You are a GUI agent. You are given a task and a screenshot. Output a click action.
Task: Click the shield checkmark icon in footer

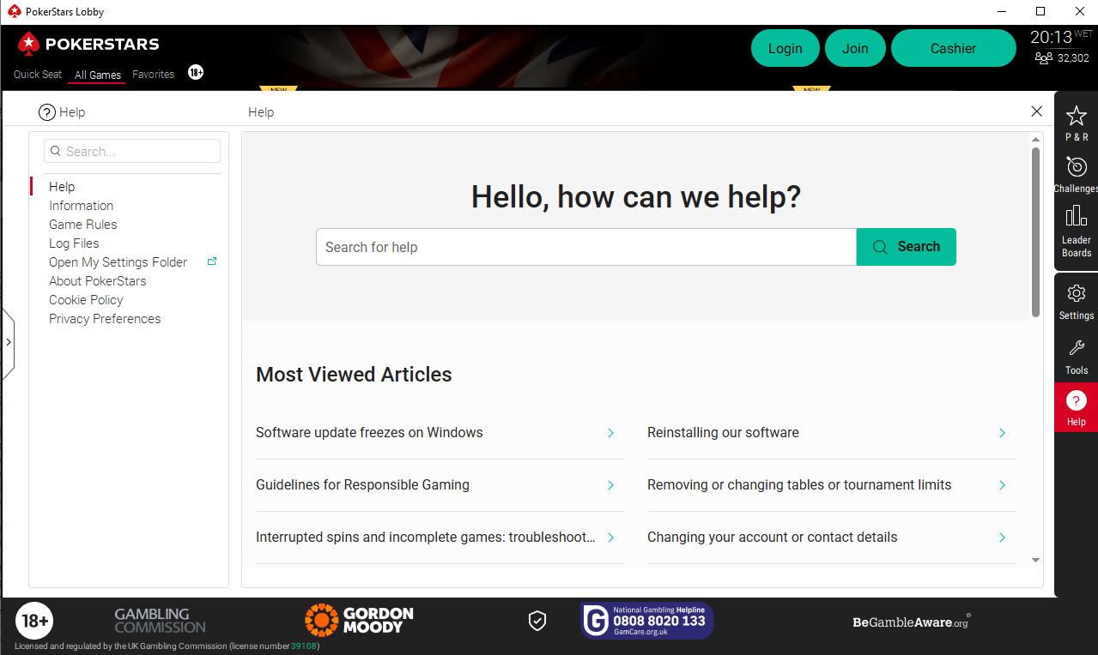pyautogui.click(x=537, y=621)
